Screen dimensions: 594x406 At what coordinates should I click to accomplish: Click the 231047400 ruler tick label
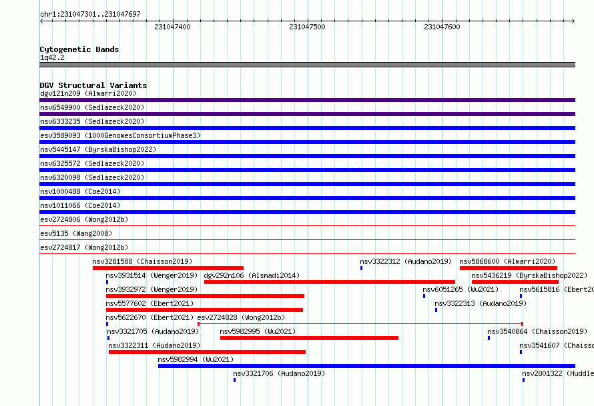[x=172, y=27]
